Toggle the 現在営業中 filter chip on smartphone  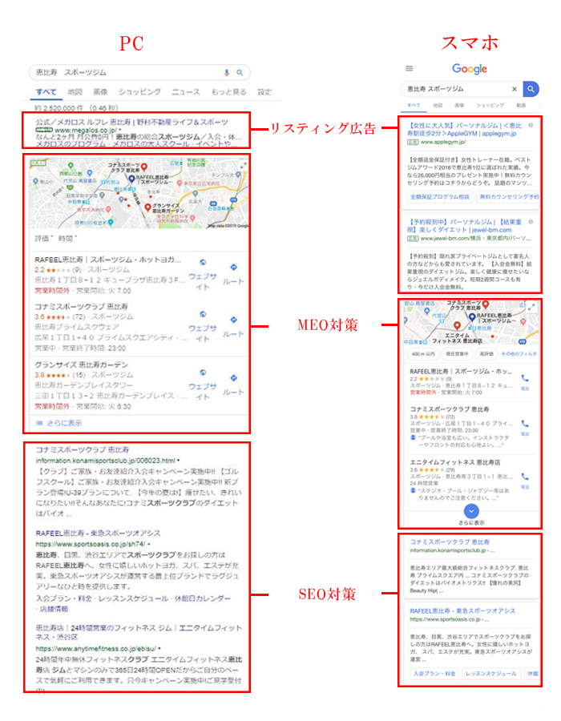(x=457, y=354)
